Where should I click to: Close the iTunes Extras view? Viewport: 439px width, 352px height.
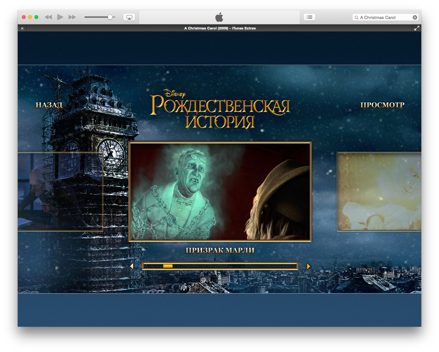click(22, 28)
